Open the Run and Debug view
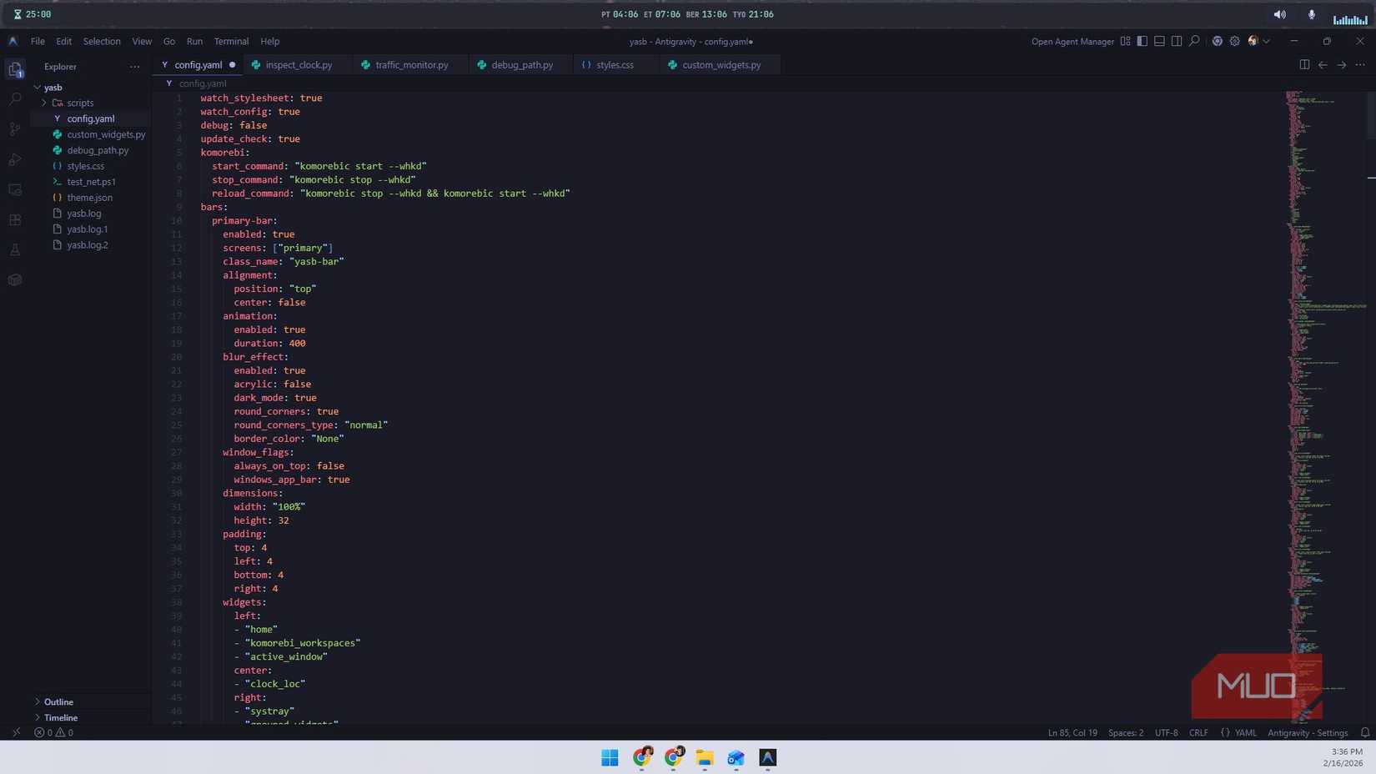The width and height of the screenshot is (1376, 774). [15, 159]
